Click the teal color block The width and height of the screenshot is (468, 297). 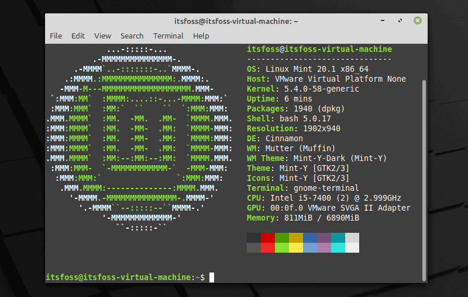tap(338, 238)
